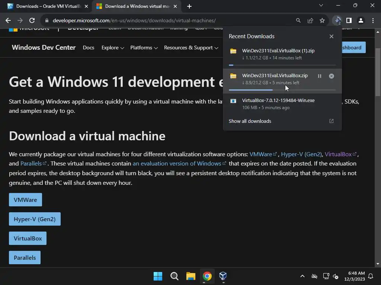Click the Dashboard button
Image resolution: width=381 pixels, height=285 pixels.
[x=353, y=47]
